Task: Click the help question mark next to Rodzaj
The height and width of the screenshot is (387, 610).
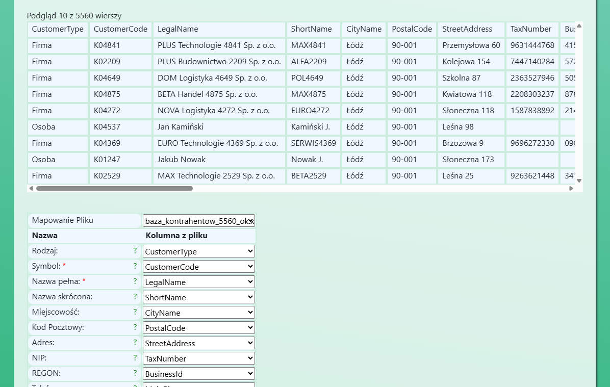Action: tap(135, 251)
